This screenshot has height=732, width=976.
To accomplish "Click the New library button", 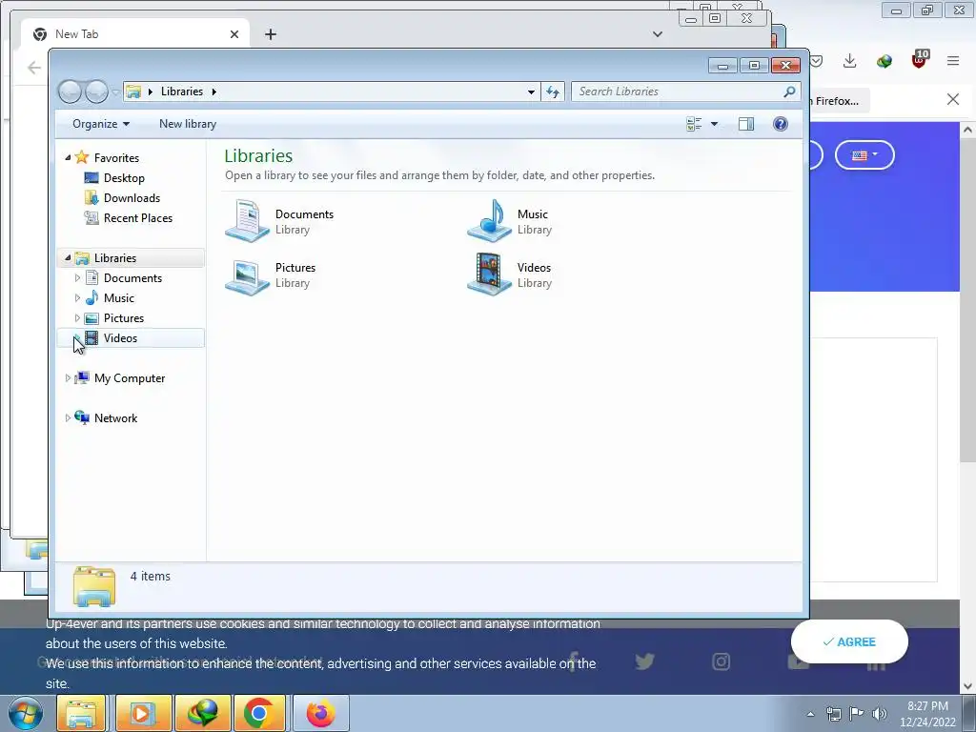I will pos(188,124).
